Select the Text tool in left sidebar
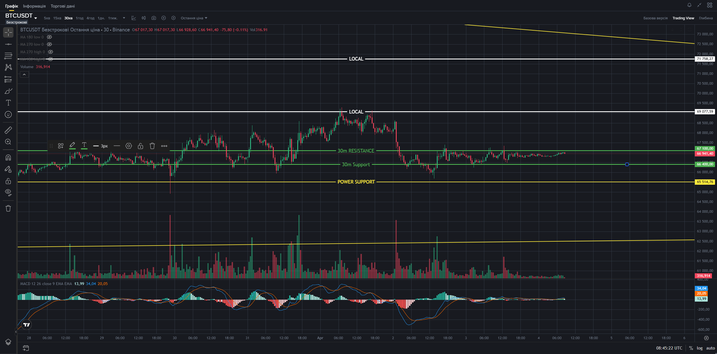 click(8, 103)
